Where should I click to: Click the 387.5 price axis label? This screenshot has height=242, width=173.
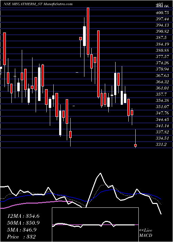(161, 38)
